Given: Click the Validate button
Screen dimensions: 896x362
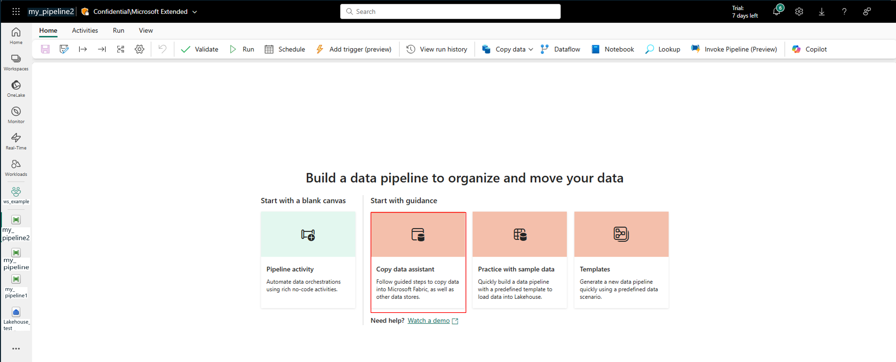Looking at the screenshot, I should click(x=200, y=49).
